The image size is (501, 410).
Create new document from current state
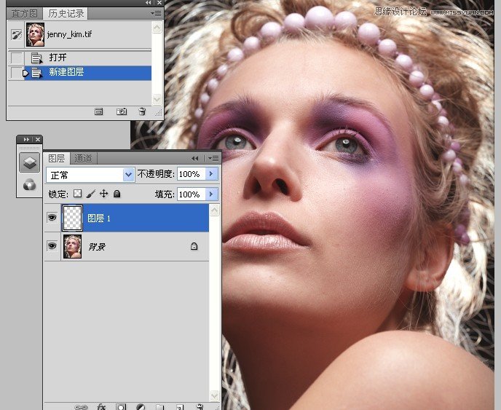[x=100, y=111]
